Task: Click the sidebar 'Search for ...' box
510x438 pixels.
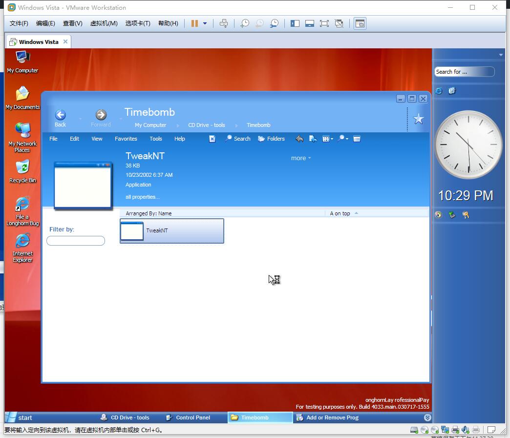Action: pyautogui.click(x=464, y=72)
